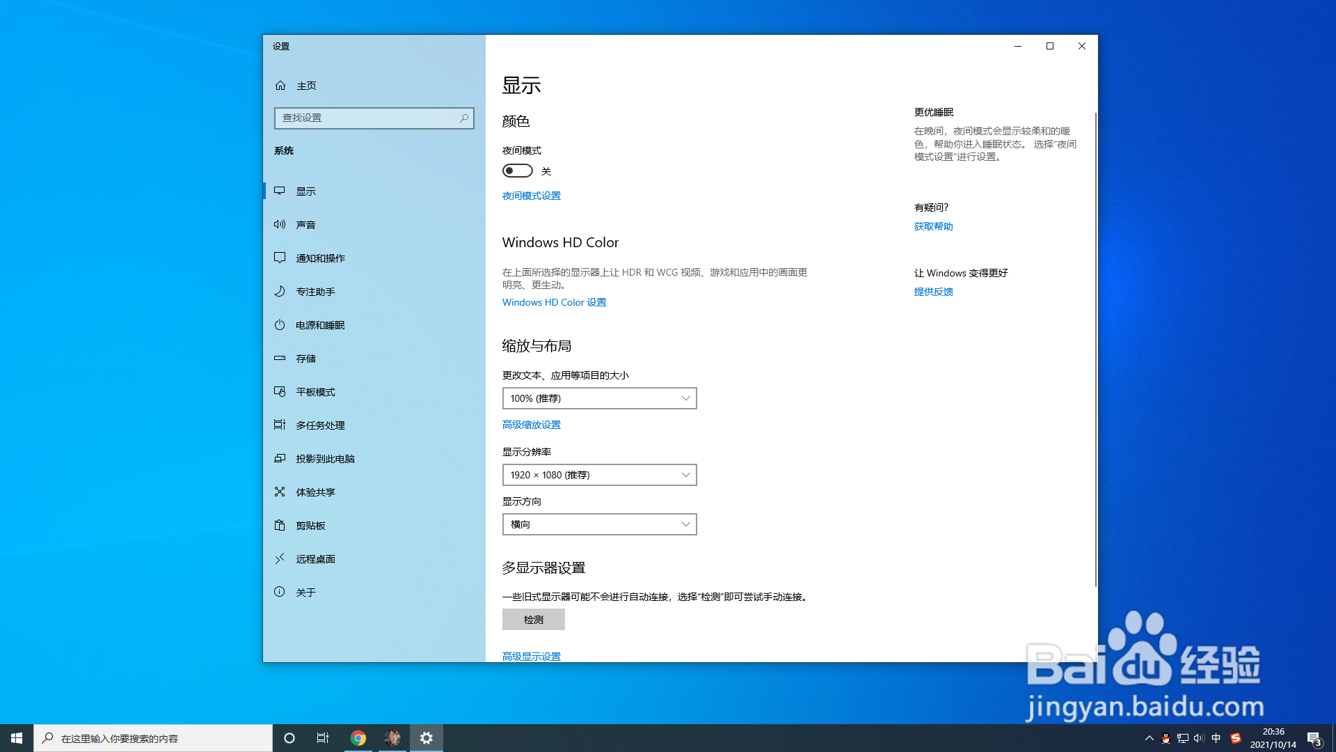Click the 提供反馈 feedback link
Viewport: 1336px width, 752px height.
point(934,292)
